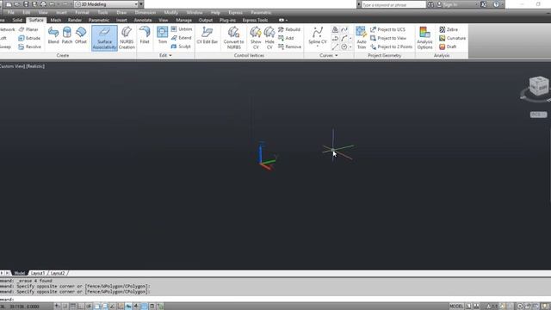Screen dimensions: 551x310
Task: Select the Offset surface tool
Action: tap(81, 35)
